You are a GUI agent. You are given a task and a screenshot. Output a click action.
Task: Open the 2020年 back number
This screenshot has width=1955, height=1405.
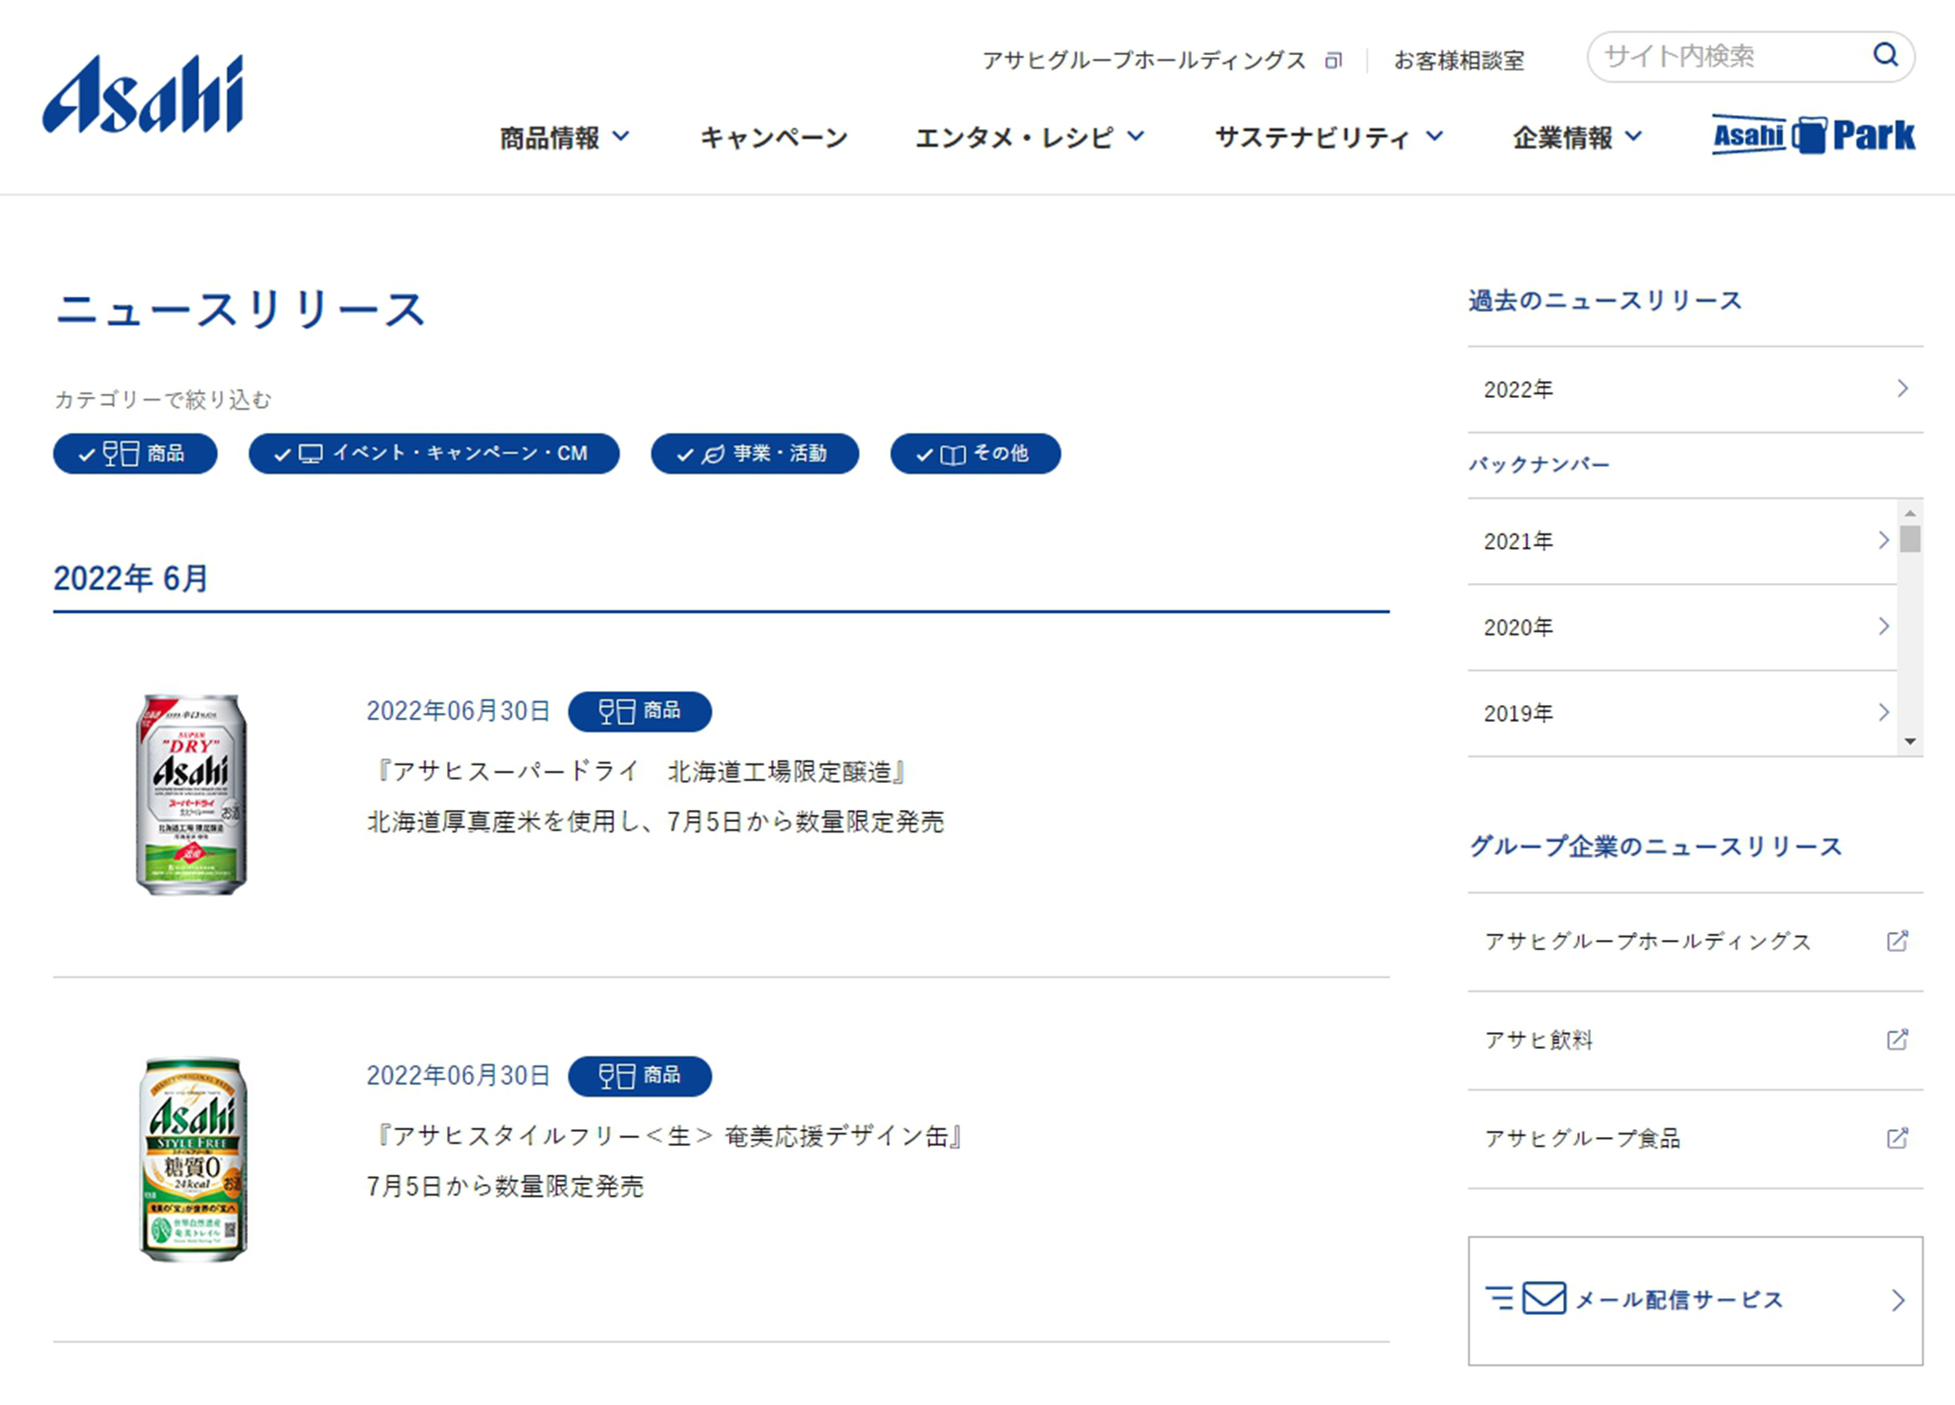point(1682,627)
